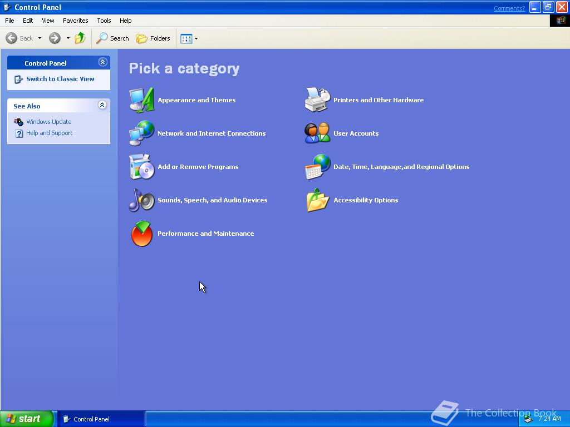
Task: Click the 7:24 AM clock in tray
Action: (x=549, y=419)
